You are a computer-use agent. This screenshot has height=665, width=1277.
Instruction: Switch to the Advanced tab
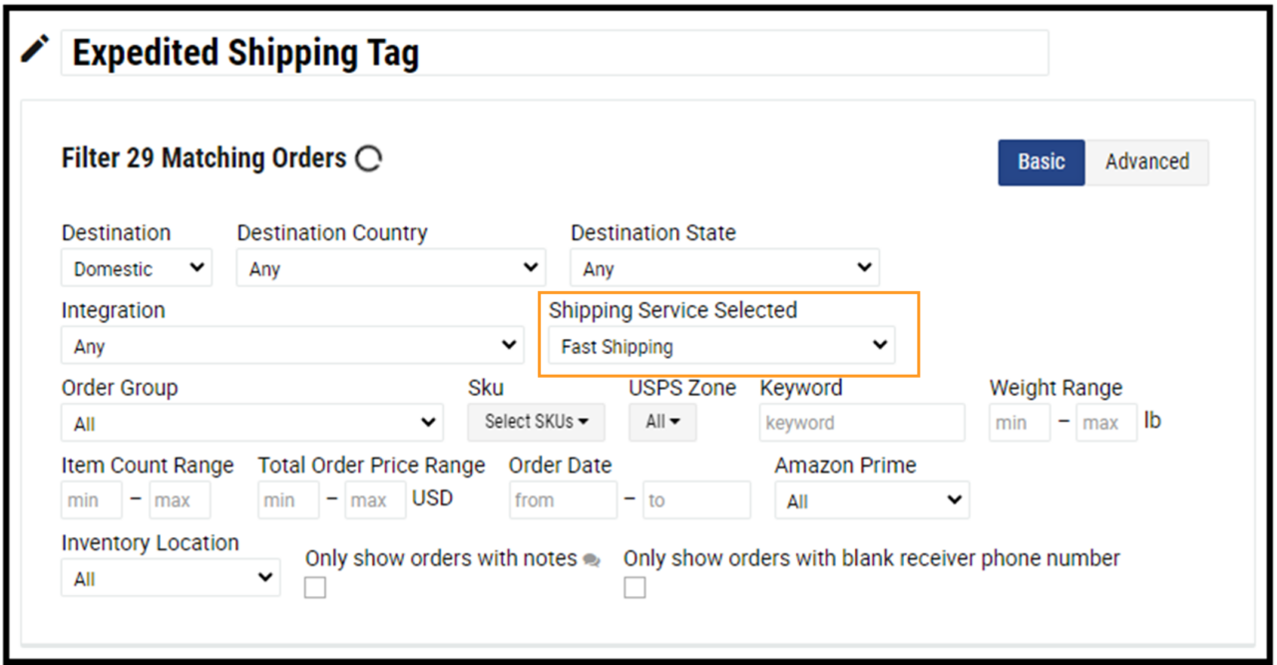(1147, 162)
